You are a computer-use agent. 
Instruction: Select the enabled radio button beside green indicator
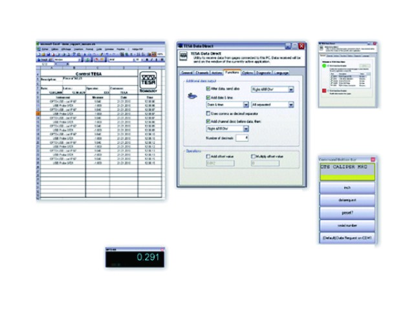click(x=328, y=65)
